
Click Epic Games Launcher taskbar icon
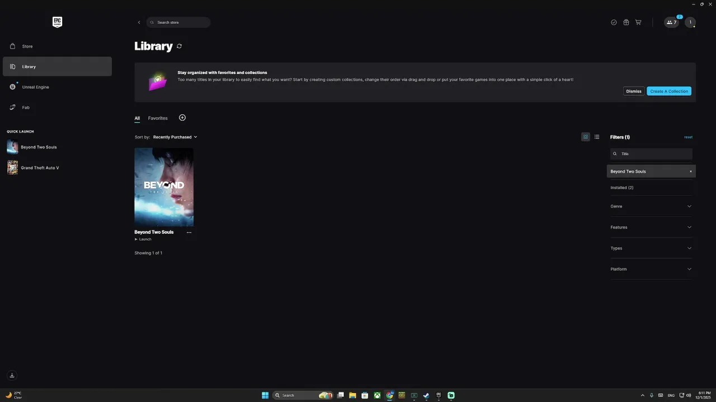pyautogui.click(x=439, y=395)
